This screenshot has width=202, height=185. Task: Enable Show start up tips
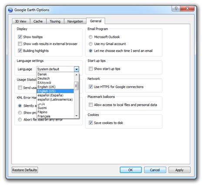91,69
